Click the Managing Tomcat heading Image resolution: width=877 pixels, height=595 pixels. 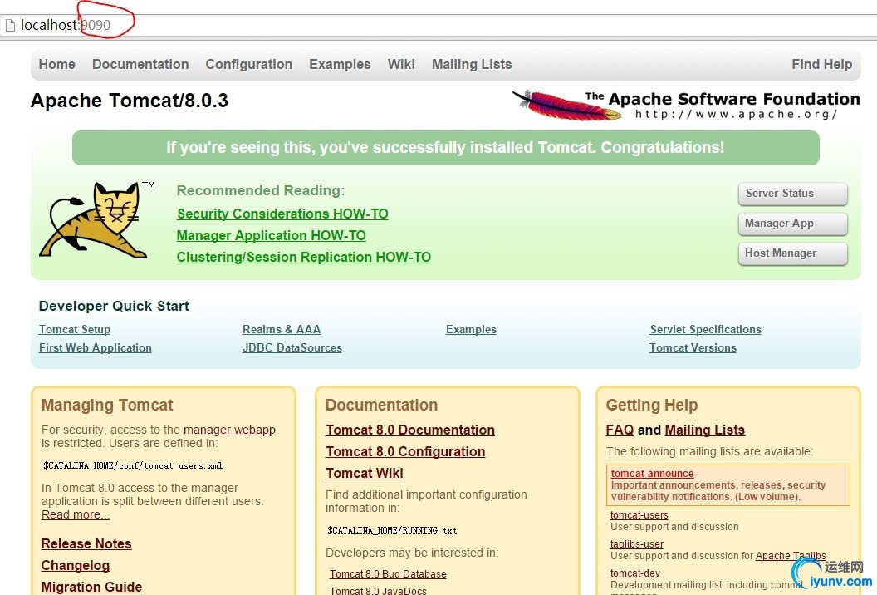click(107, 406)
